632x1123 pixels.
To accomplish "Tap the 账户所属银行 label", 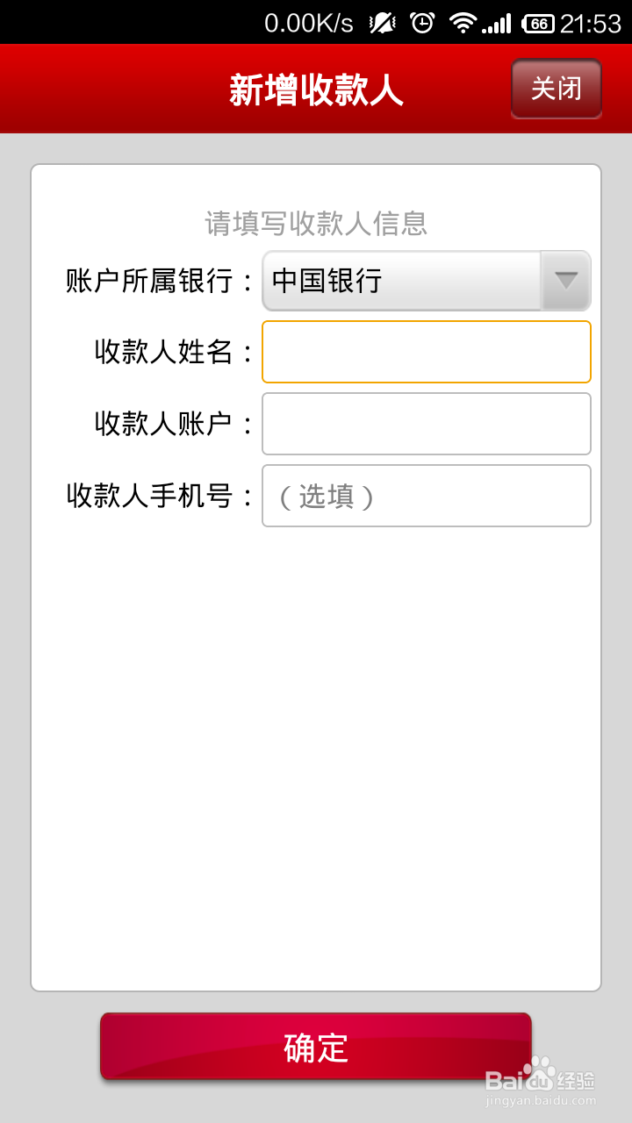I will pyautogui.click(x=150, y=281).
